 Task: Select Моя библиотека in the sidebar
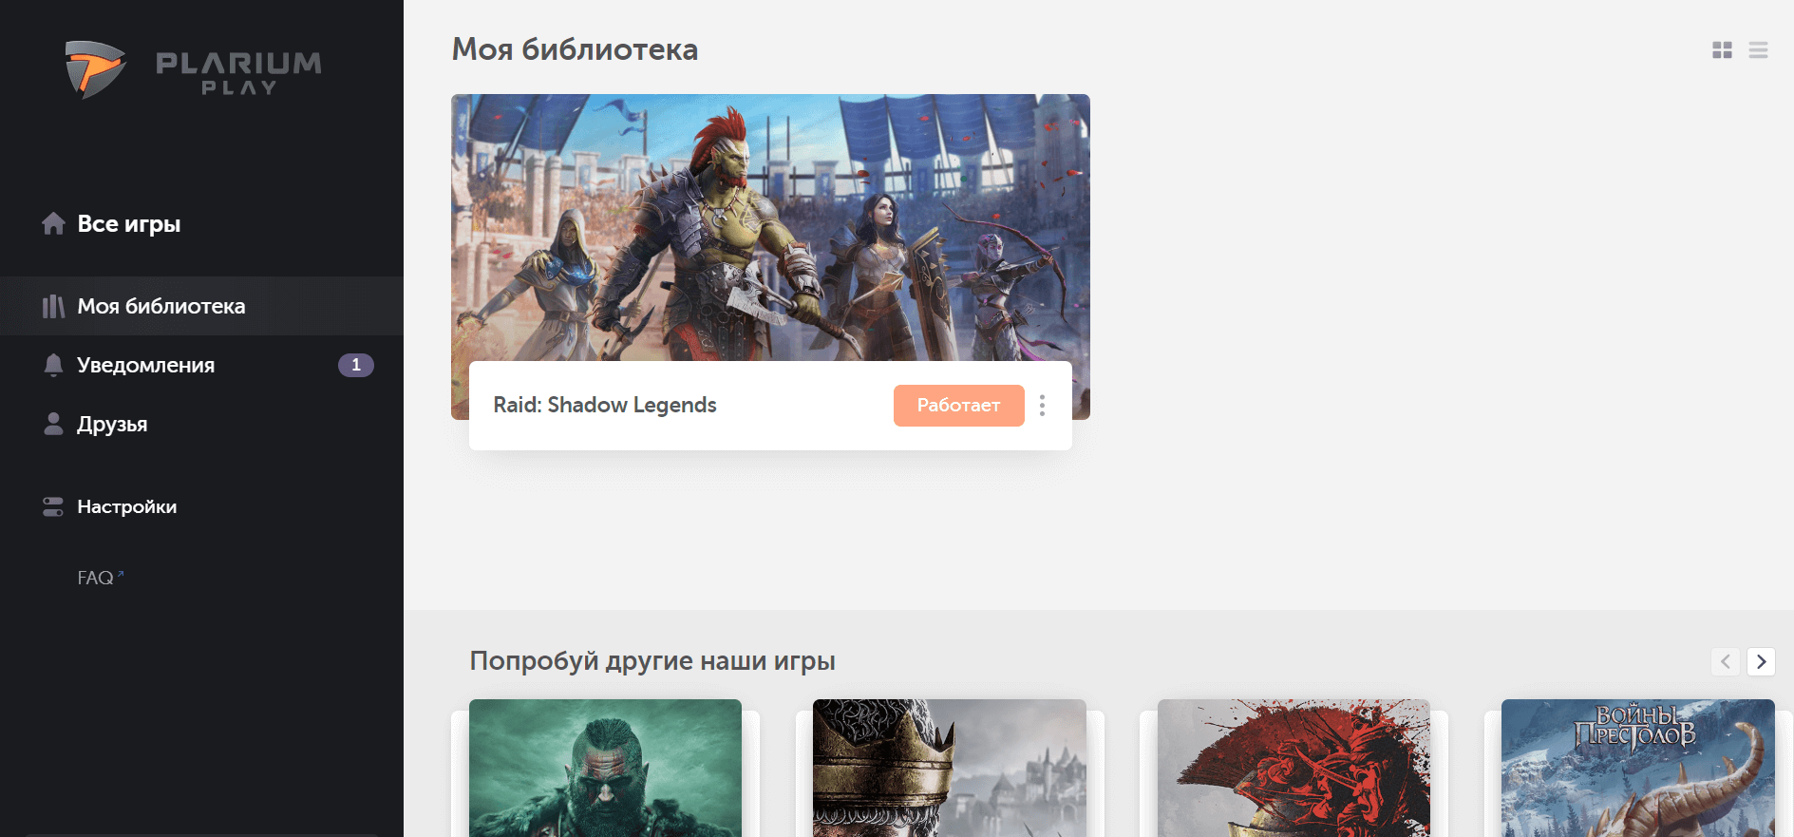point(161,306)
